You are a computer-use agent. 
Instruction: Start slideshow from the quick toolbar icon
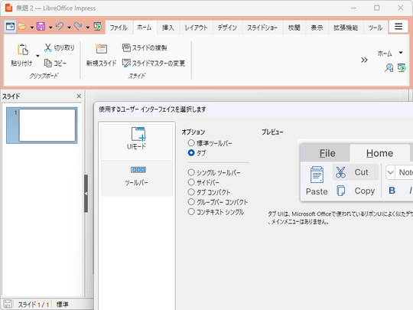pyautogui.click(x=98, y=26)
